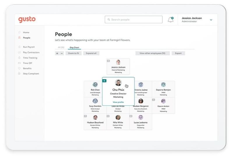The image size is (236, 157).
Task: Go to Time Off in sidebar
Action: (x=28, y=63)
